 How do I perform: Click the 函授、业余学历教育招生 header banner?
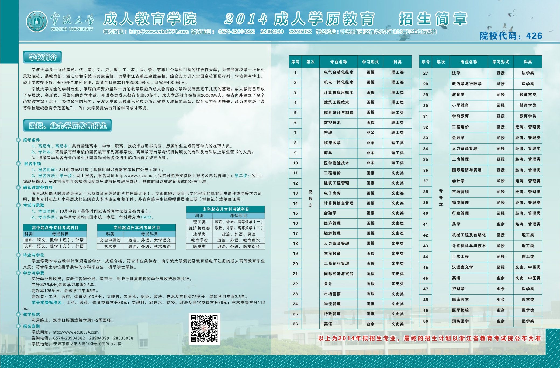click(68, 126)
